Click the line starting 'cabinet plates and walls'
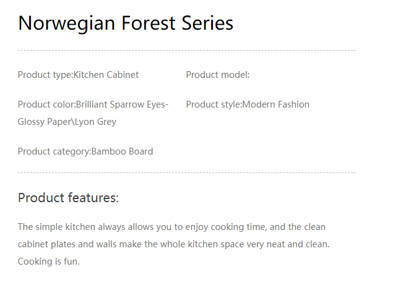This screenshot has width=403, height=285. pyautogui.click(x=173, y=244)
